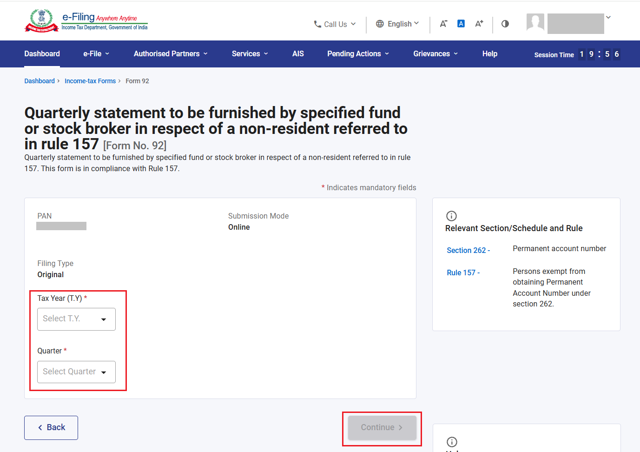Toggle high contrast mode icon
This screenshot has width=640, height=452.
(505, 24)
